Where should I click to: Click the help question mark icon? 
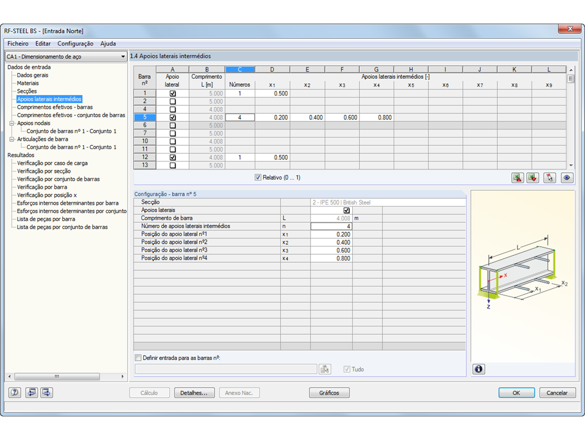tap(15, 393)
